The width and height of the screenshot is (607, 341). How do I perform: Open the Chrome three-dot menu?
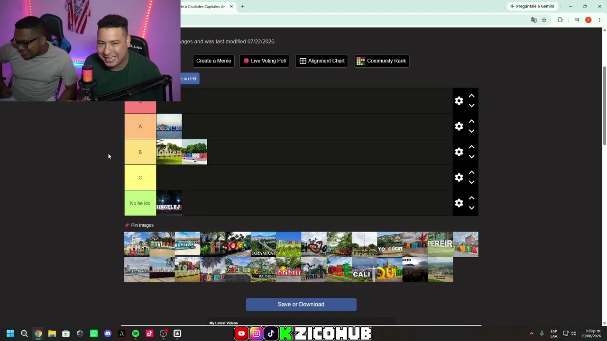click(x=599, y=20)
